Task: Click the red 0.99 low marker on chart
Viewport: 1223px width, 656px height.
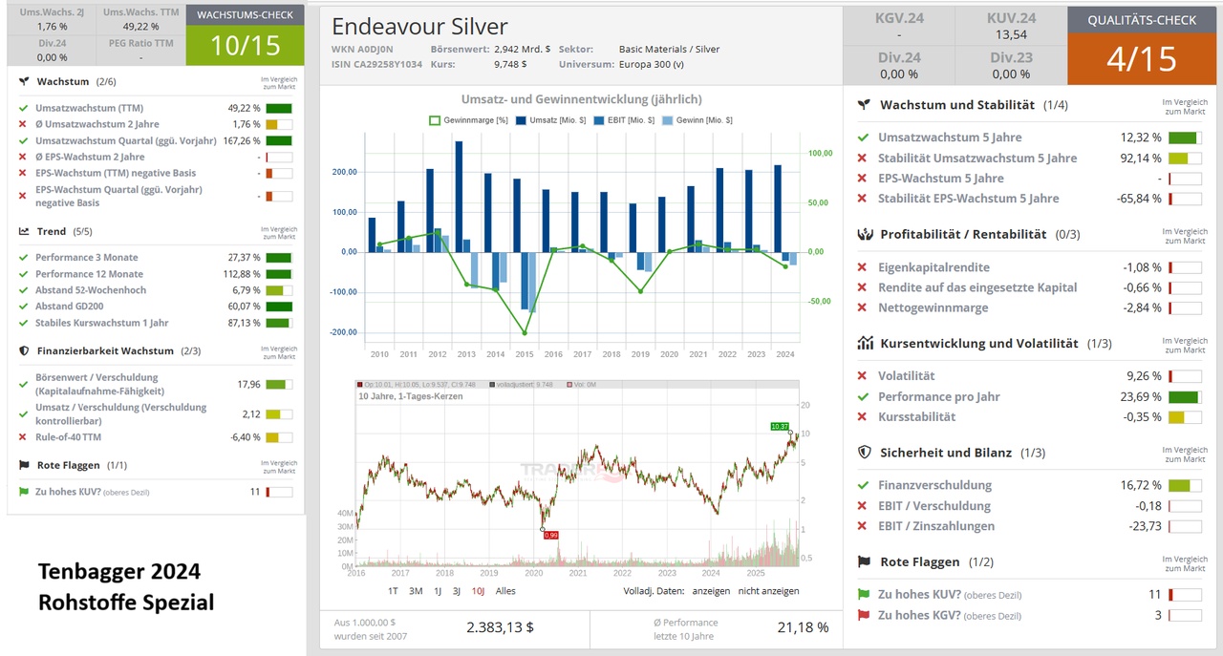Action: pos(551,536)
